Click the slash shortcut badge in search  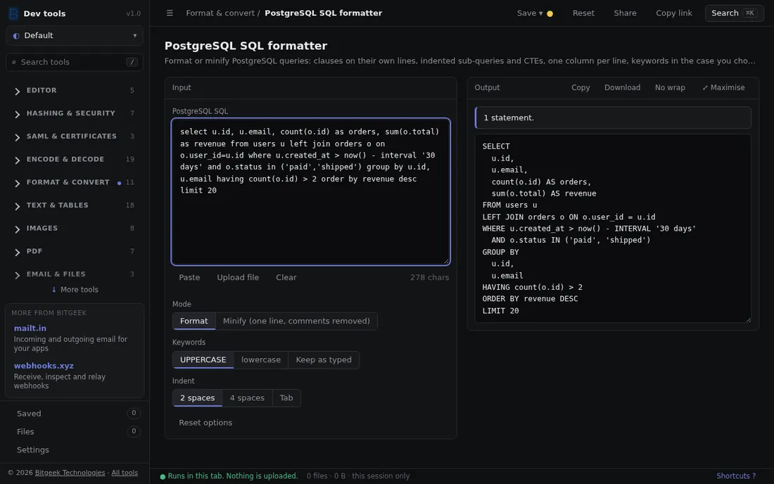point(132,62)
